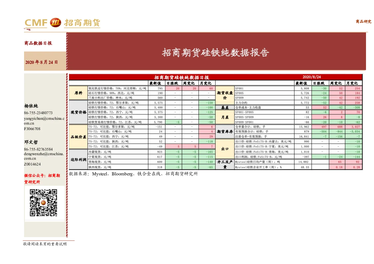Select the row label 宁夏现货: 元/吨
The width and height of the screenshot is (374, 264).
(x=100, y=157)
